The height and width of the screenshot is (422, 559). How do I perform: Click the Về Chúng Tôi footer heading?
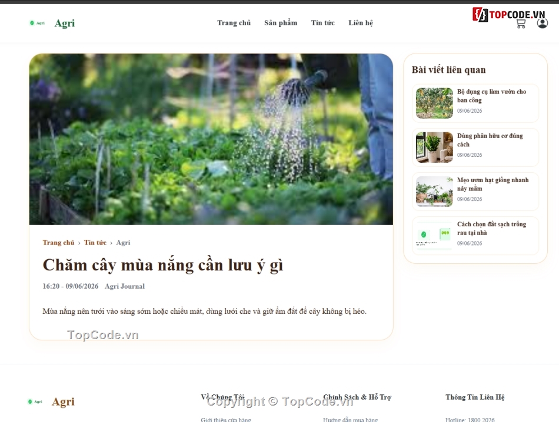tap(222, 397)
